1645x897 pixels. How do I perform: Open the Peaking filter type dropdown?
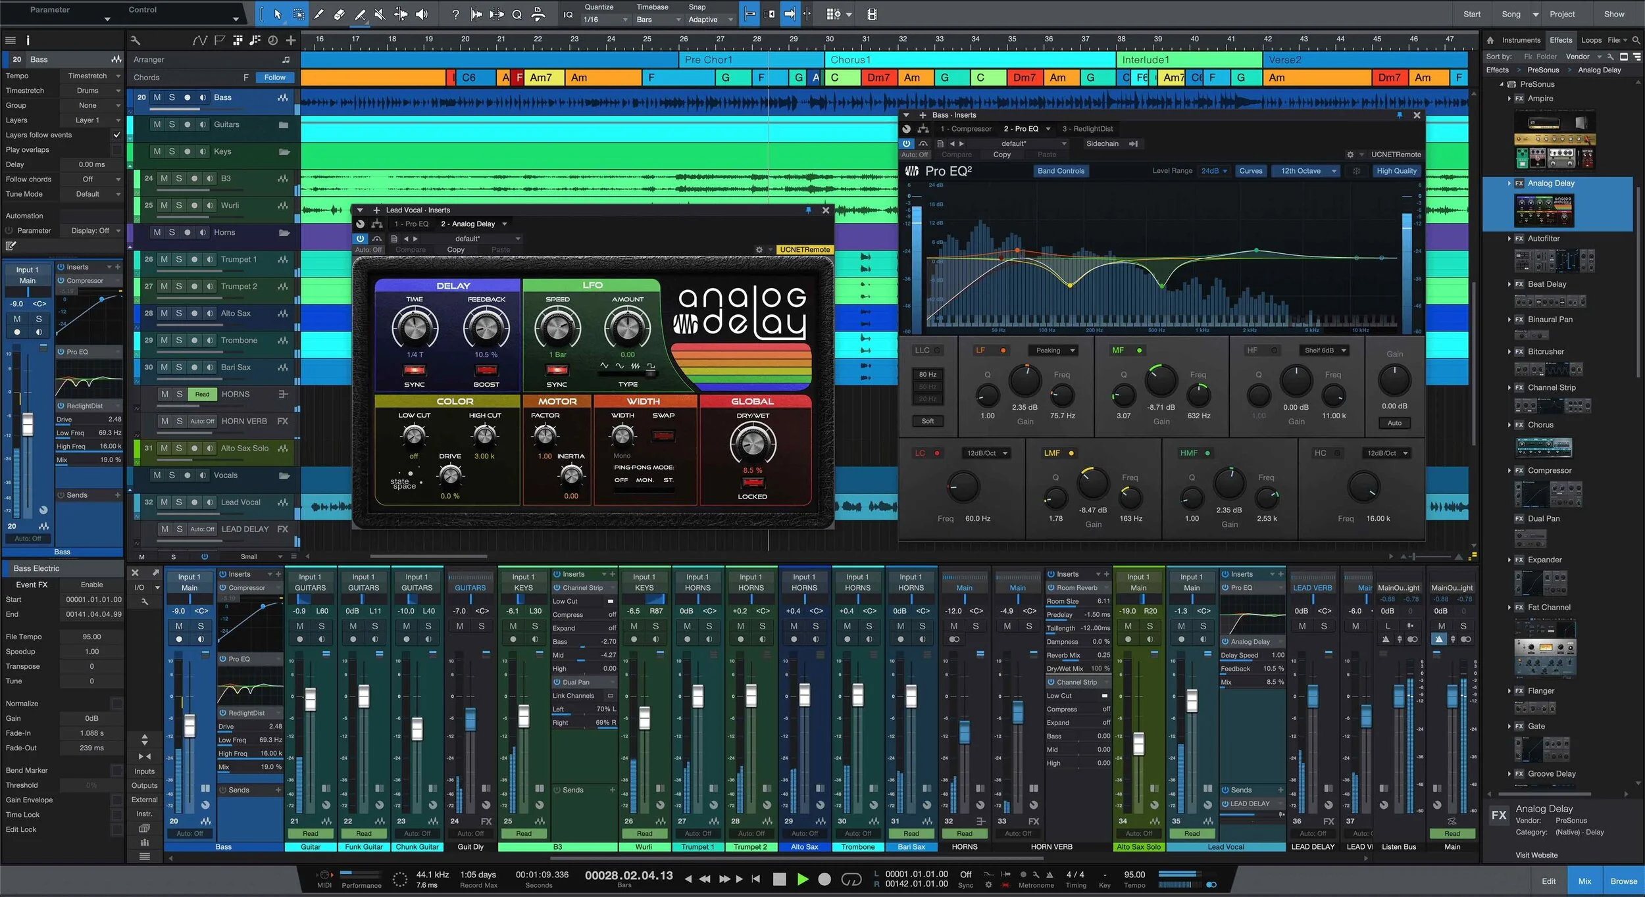(x=1054, y=351)
